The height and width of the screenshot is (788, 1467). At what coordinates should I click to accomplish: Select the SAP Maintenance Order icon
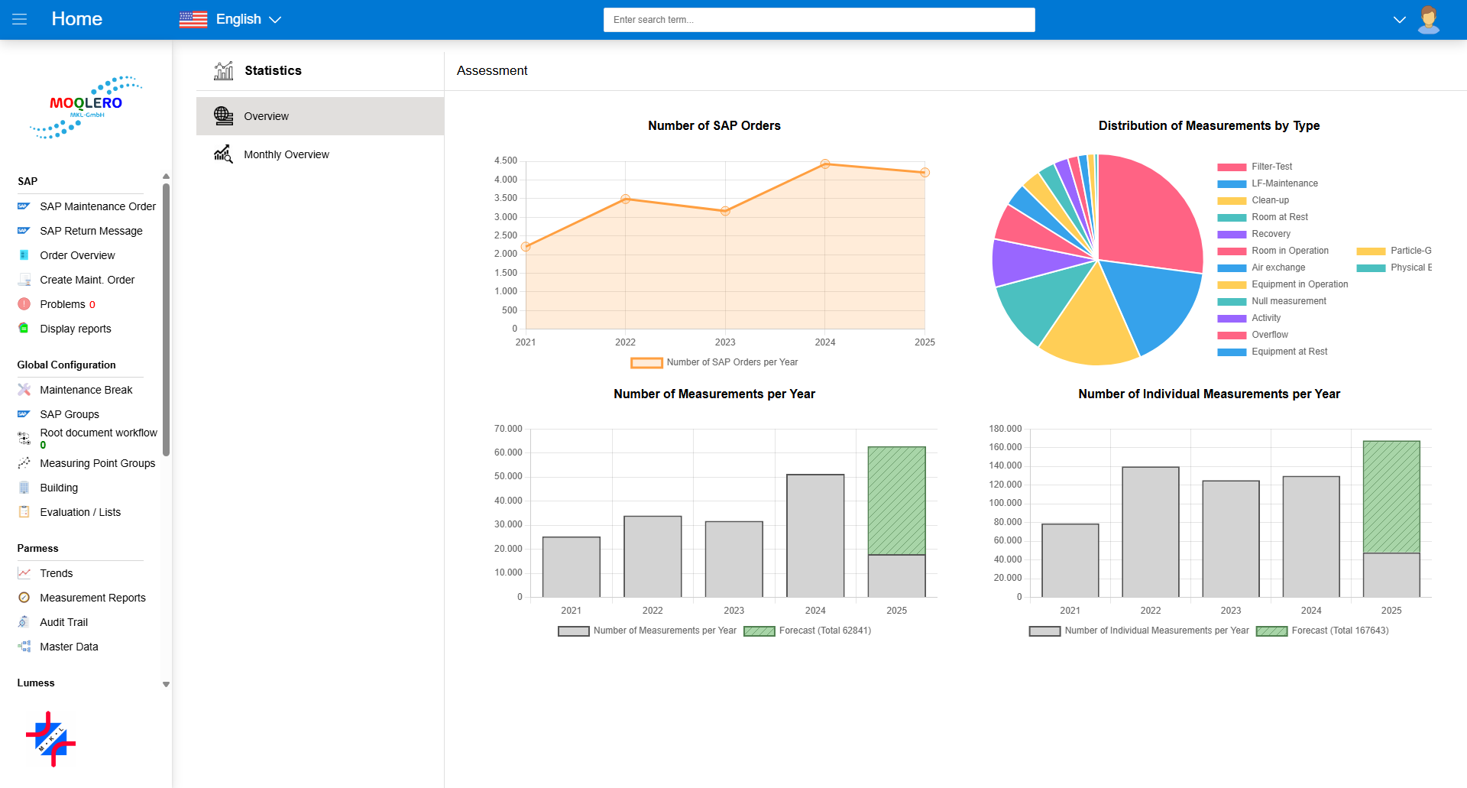tap(24, 206)
